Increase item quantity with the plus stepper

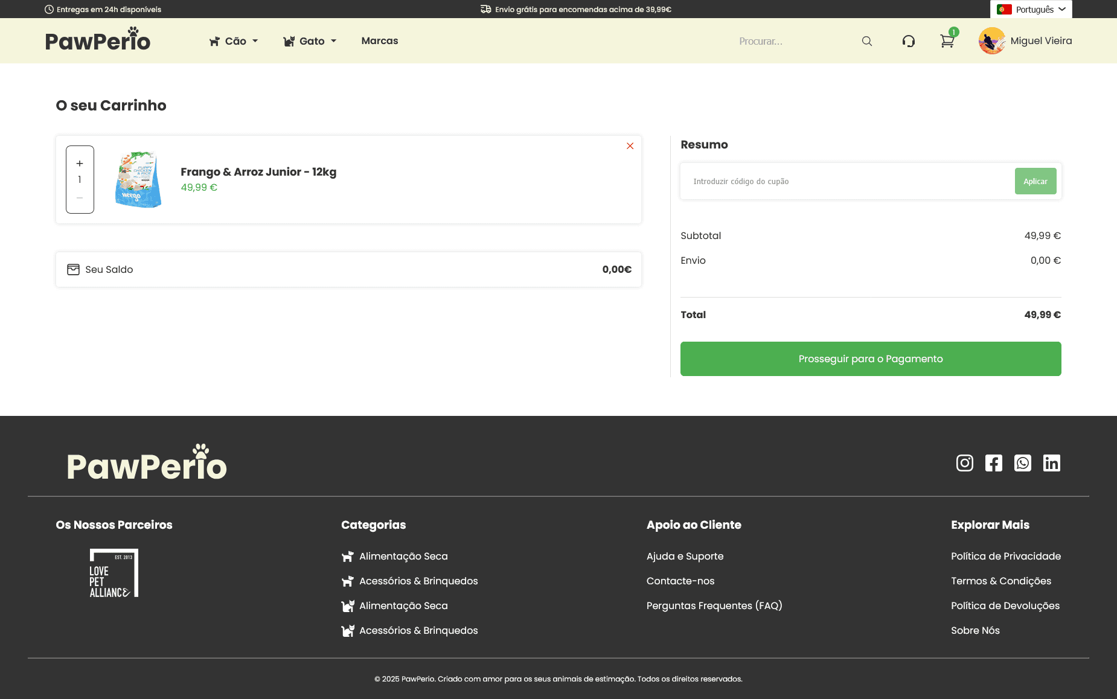click(79, 163)
